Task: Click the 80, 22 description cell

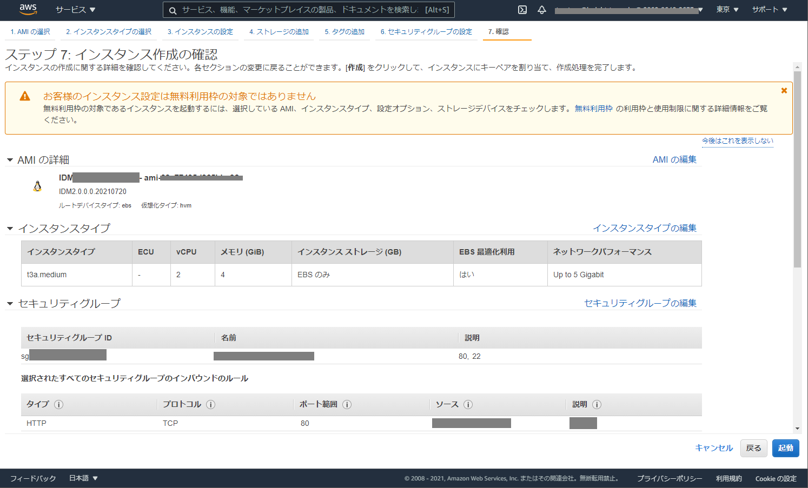Action: tap(469, 356)
